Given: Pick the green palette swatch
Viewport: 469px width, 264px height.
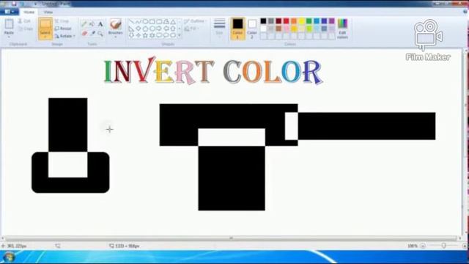Looking at the screenshot, I should pos(309,21).
